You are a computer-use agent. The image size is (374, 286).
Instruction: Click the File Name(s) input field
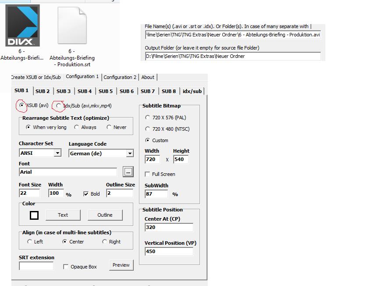point(233,35)
